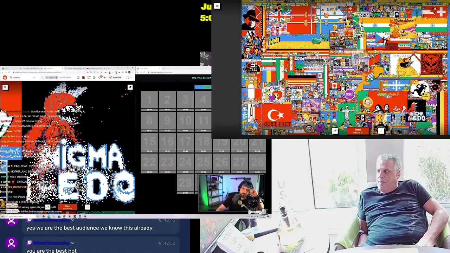Click browser back arrow in Reddit window
The width and height of the screenshot is (450, 253).
[x=2, y=72]
